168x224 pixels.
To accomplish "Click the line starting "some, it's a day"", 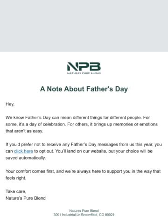I will pos(82,124).
